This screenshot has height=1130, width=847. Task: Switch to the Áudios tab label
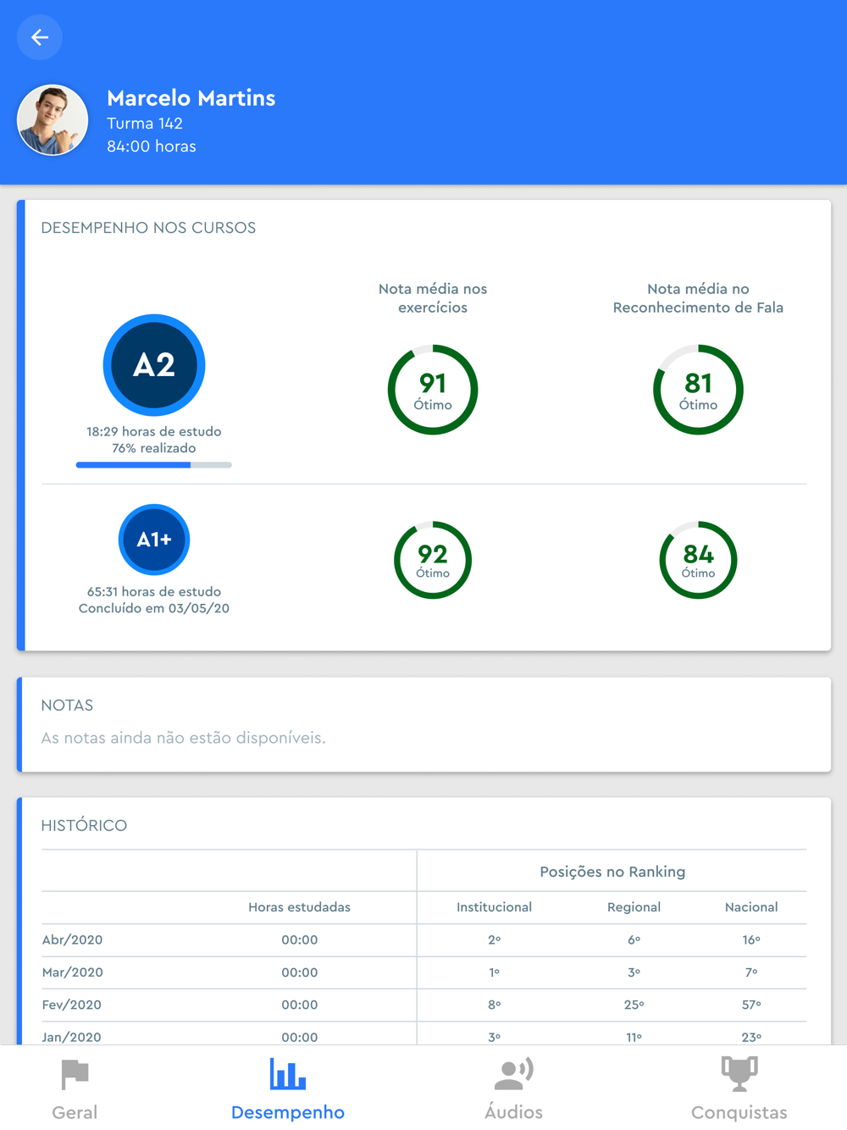pyautogui.click(x=513, y=1111)
